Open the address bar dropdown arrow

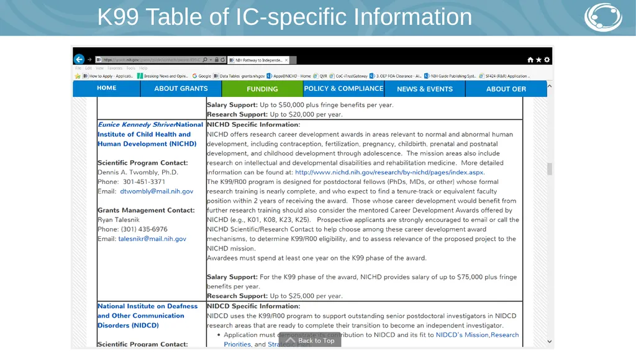pos(211,60)
